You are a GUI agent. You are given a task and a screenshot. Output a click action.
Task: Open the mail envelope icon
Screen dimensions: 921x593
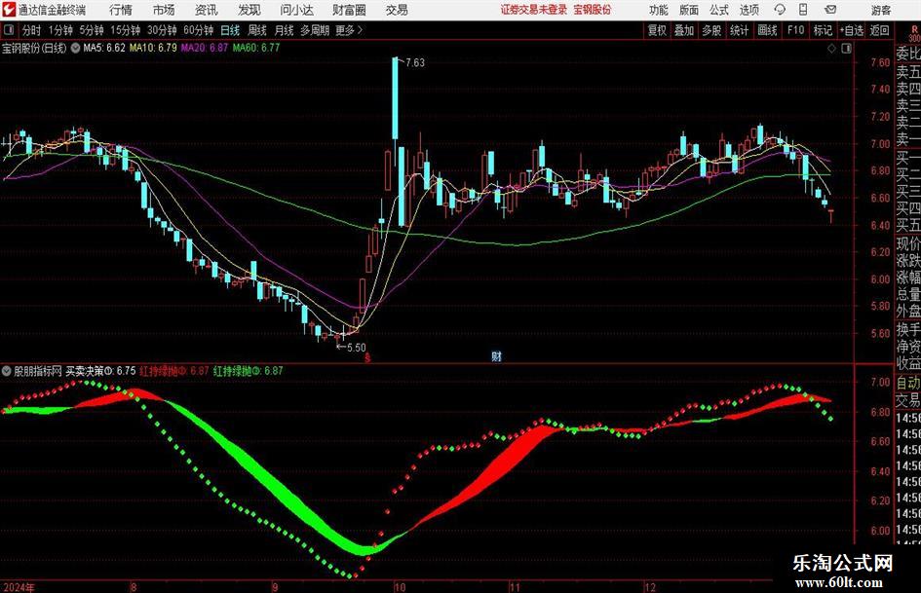click(830, 10)
